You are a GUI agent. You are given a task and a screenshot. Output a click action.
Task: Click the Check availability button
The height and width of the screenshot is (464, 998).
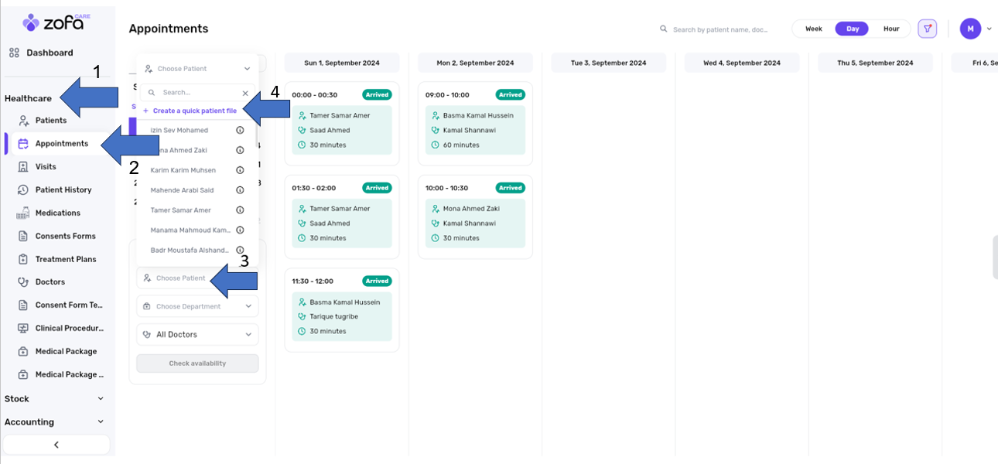197,363
